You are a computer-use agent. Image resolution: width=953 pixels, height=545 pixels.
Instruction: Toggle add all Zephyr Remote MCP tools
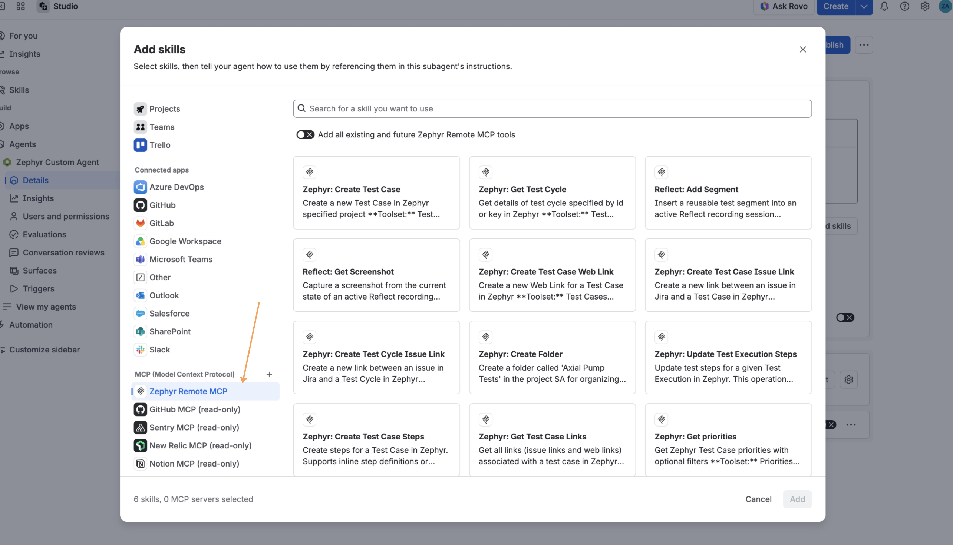tap(305, 134)
